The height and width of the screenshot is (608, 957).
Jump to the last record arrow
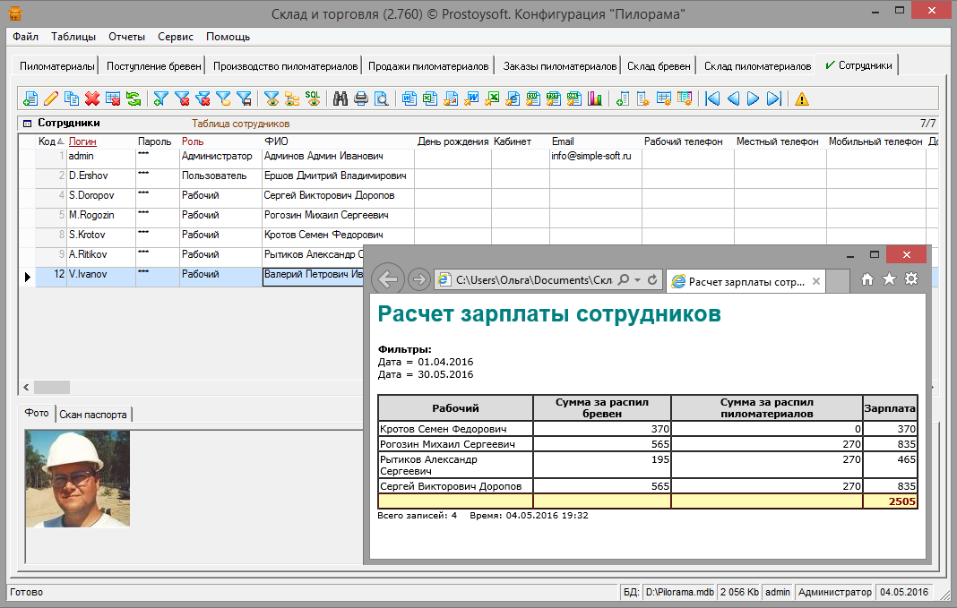774,98
